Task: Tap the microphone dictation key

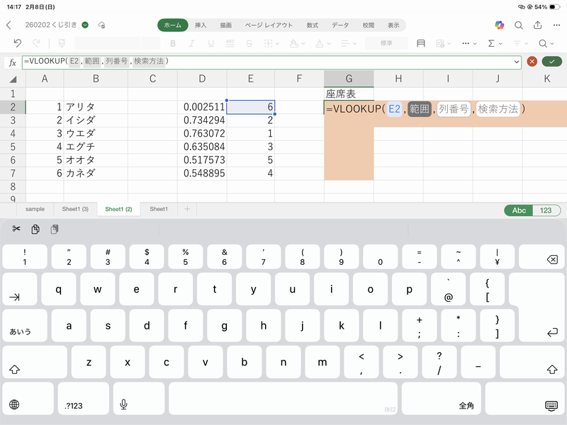Action: tap(123, 404)
